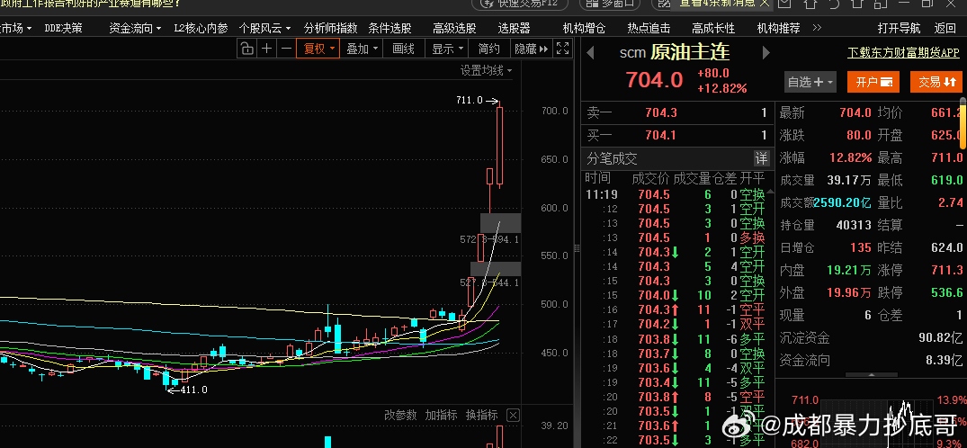Open 条件选股 menu
This screenshot has height=448, width=967.
coord(389,28)
